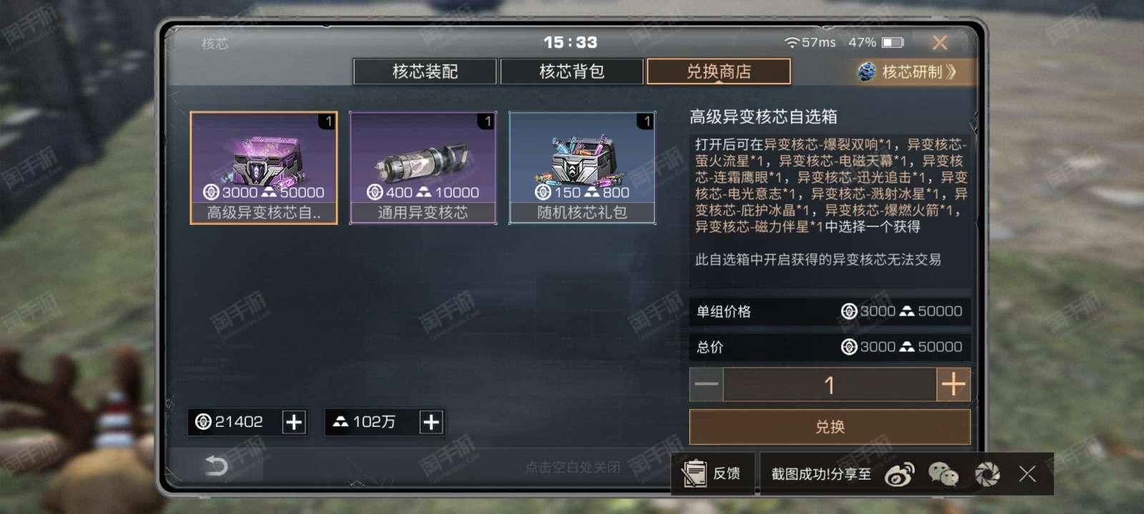Share the screenshot to WeChat
The height and width of the screenshot is (514, 1144).
click(943, 474)
